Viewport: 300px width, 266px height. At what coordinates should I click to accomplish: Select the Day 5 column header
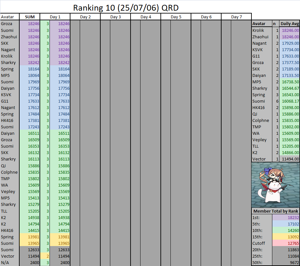pos(176,17)
